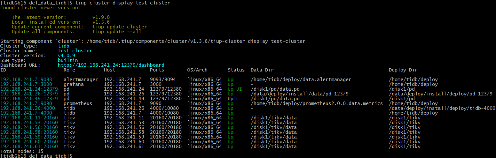The image size is (496, 158).
Task: Click the Deploy Dir column header
Action: pyautogui.click(x=403, y=70)
